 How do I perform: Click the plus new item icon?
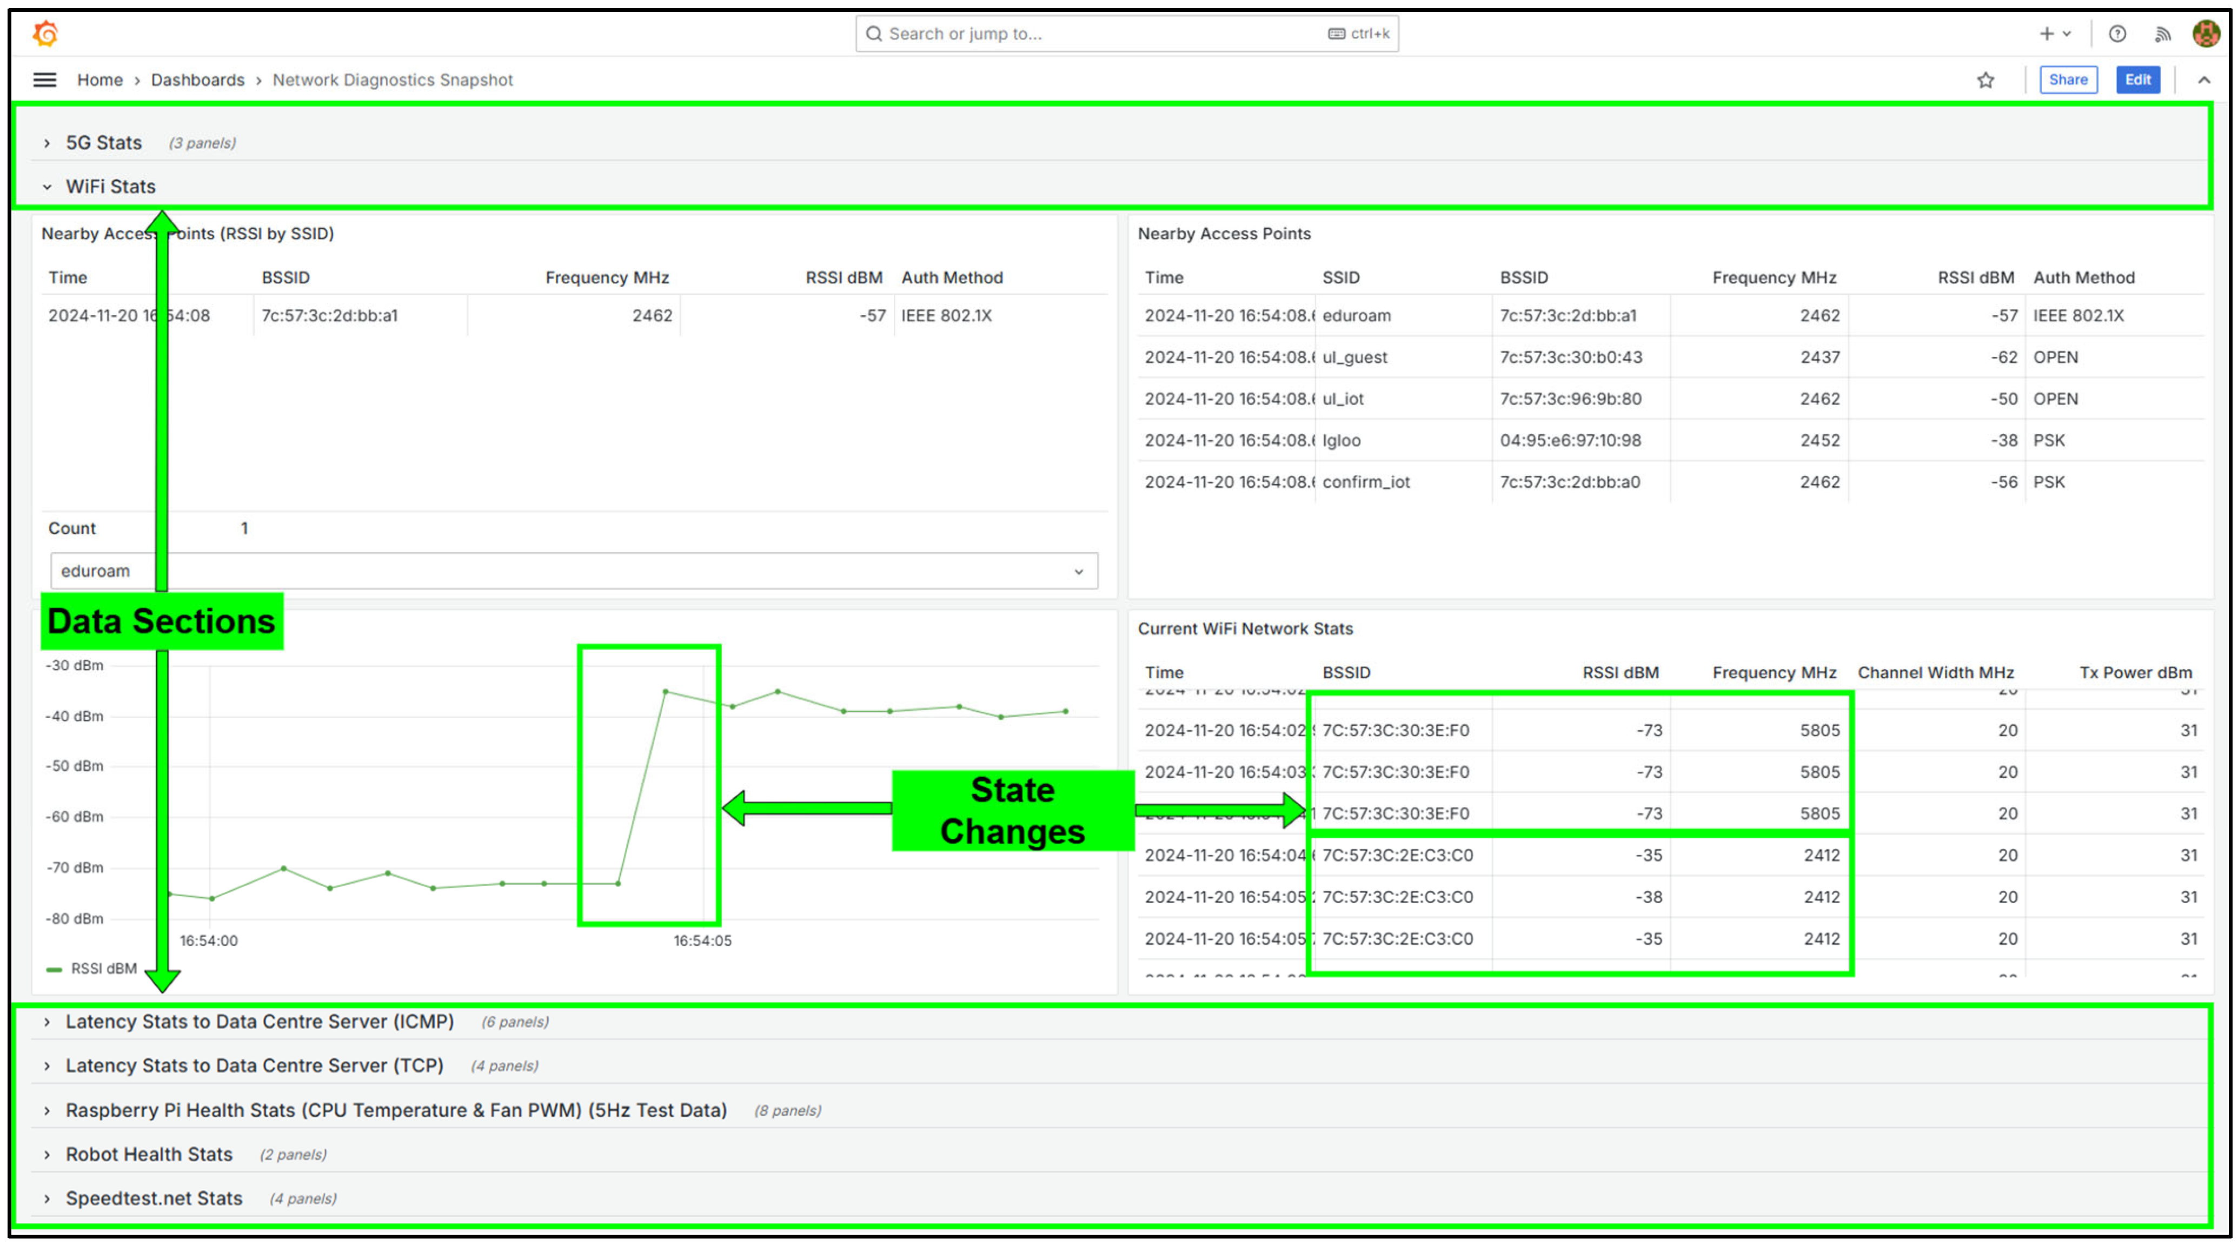pos(2047,34)
